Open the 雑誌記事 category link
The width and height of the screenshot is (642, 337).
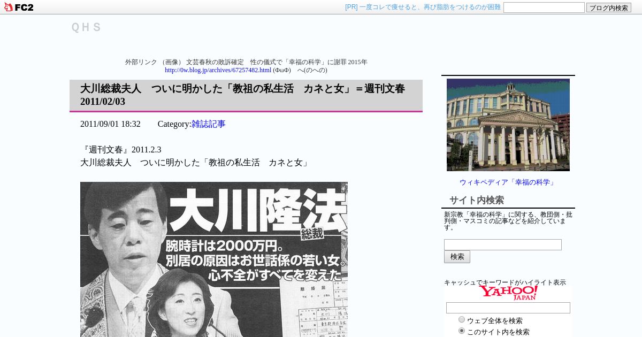pos(209,124)
